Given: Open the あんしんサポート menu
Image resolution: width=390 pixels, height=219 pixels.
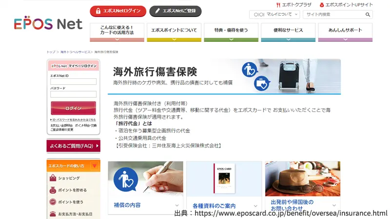Looking at the screenshot, I should (x=345, y=32).
